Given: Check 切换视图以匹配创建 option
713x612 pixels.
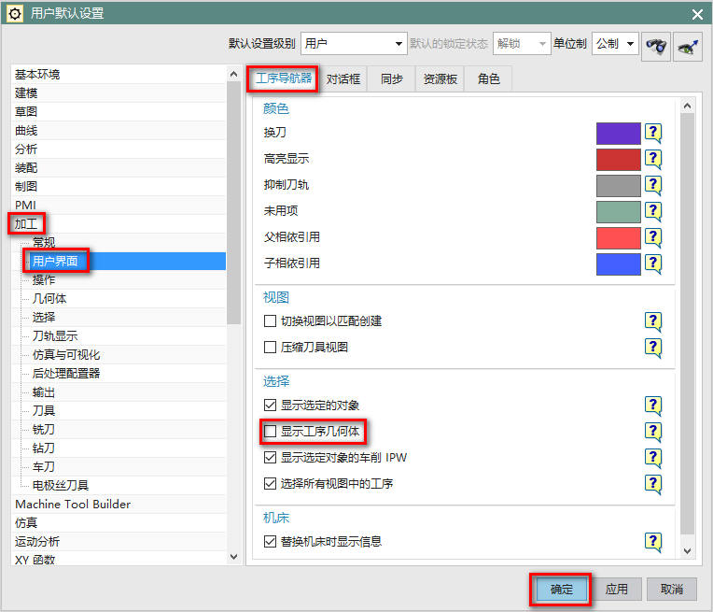Looking at the screenshot, I should (x=270, y=321).
